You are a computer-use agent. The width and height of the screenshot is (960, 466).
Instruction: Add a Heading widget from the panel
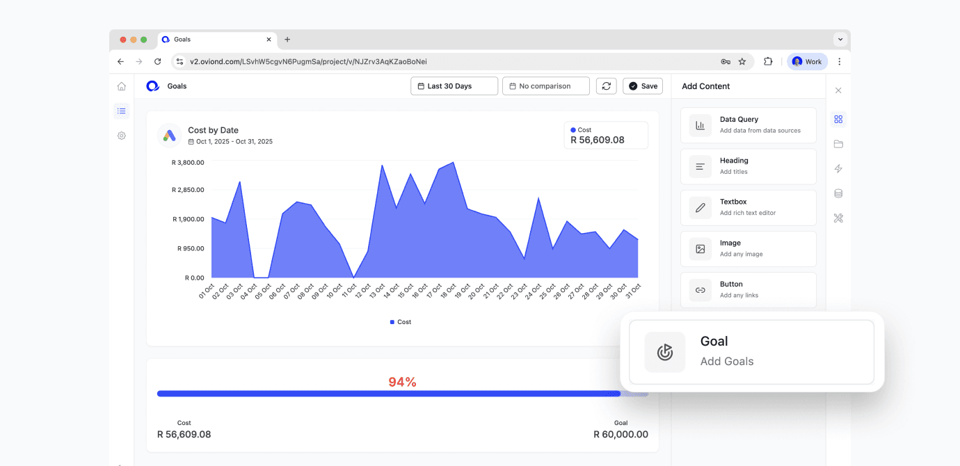click(x=748, y=166)
